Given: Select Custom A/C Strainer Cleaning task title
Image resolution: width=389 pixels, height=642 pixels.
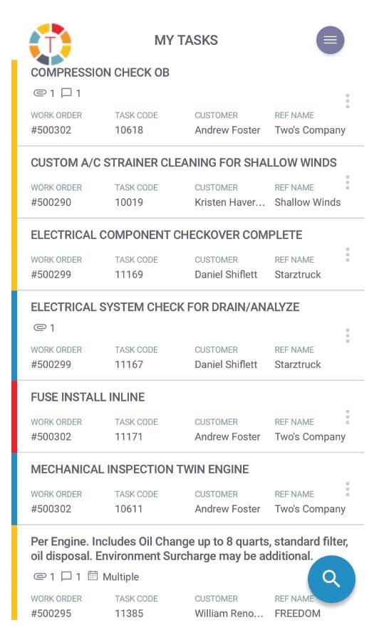Looking at the screenshot, I should pos(184,162).
